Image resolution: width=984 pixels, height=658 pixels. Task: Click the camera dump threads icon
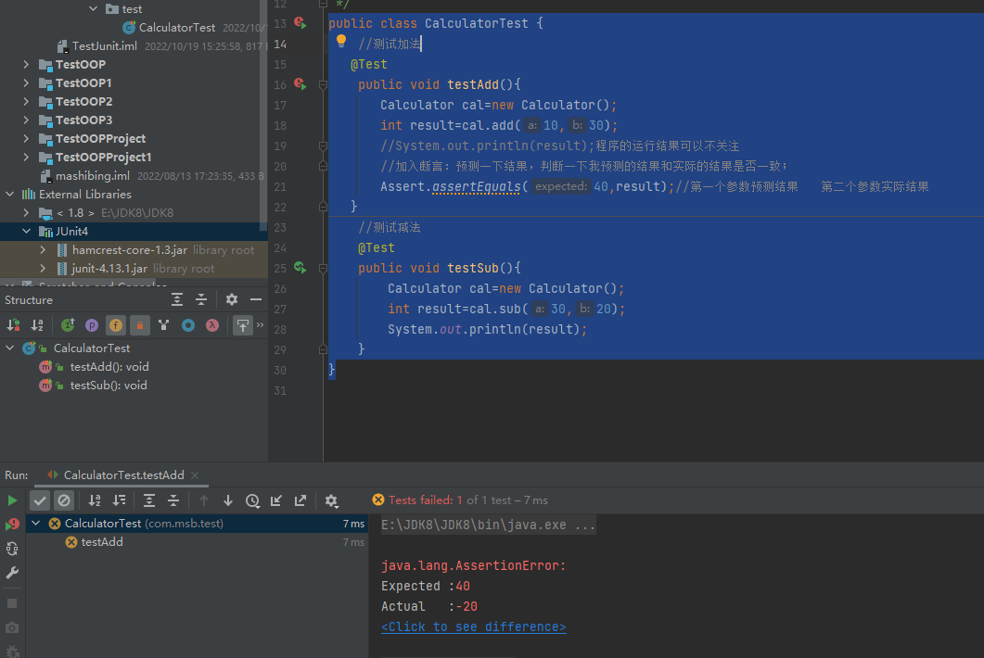[x=12, y=628]
